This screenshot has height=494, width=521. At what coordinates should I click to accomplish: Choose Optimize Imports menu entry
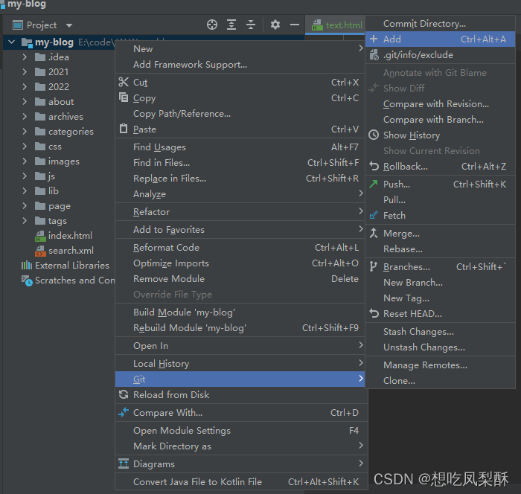tap(242, 263)
